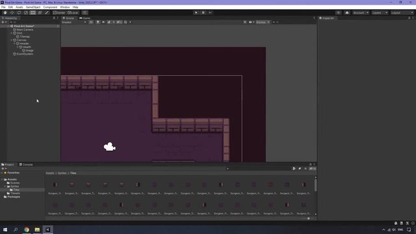
Task: Adjust the Project icon size slider
Action: pyautogui.click(x=308, y=218)
